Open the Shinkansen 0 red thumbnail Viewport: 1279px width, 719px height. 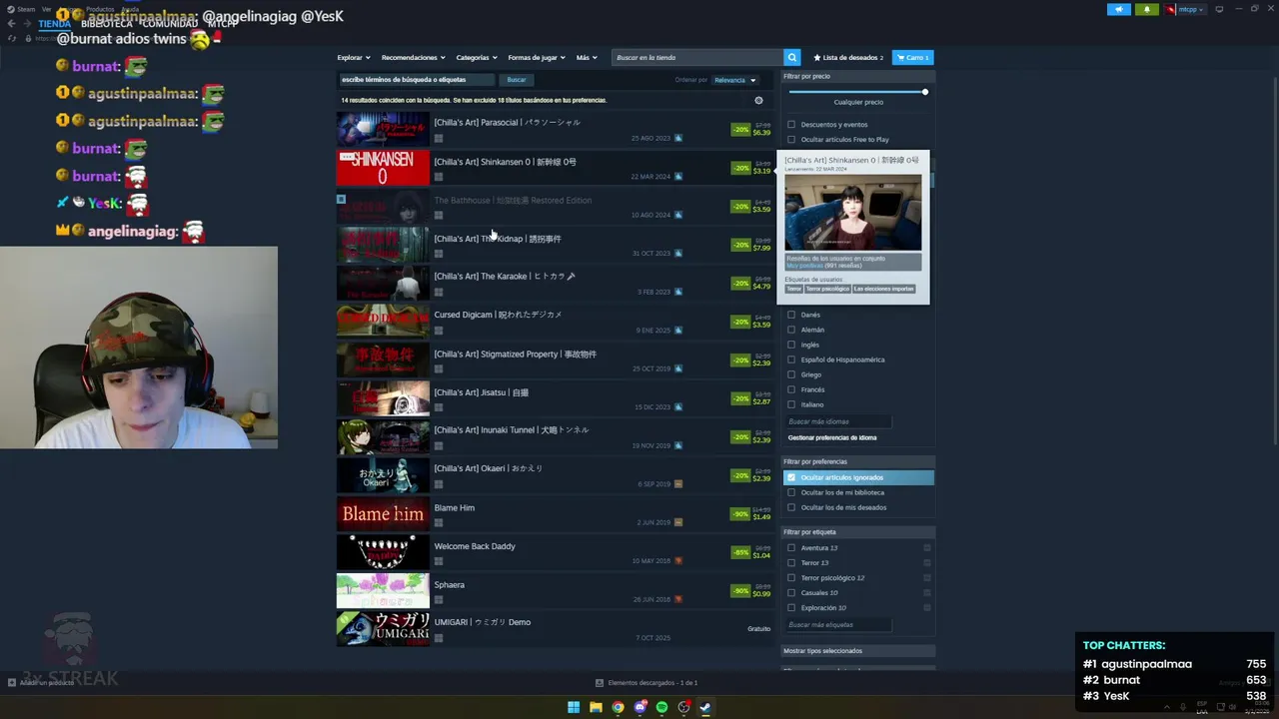pyautogui.click(x=383, y=168)
